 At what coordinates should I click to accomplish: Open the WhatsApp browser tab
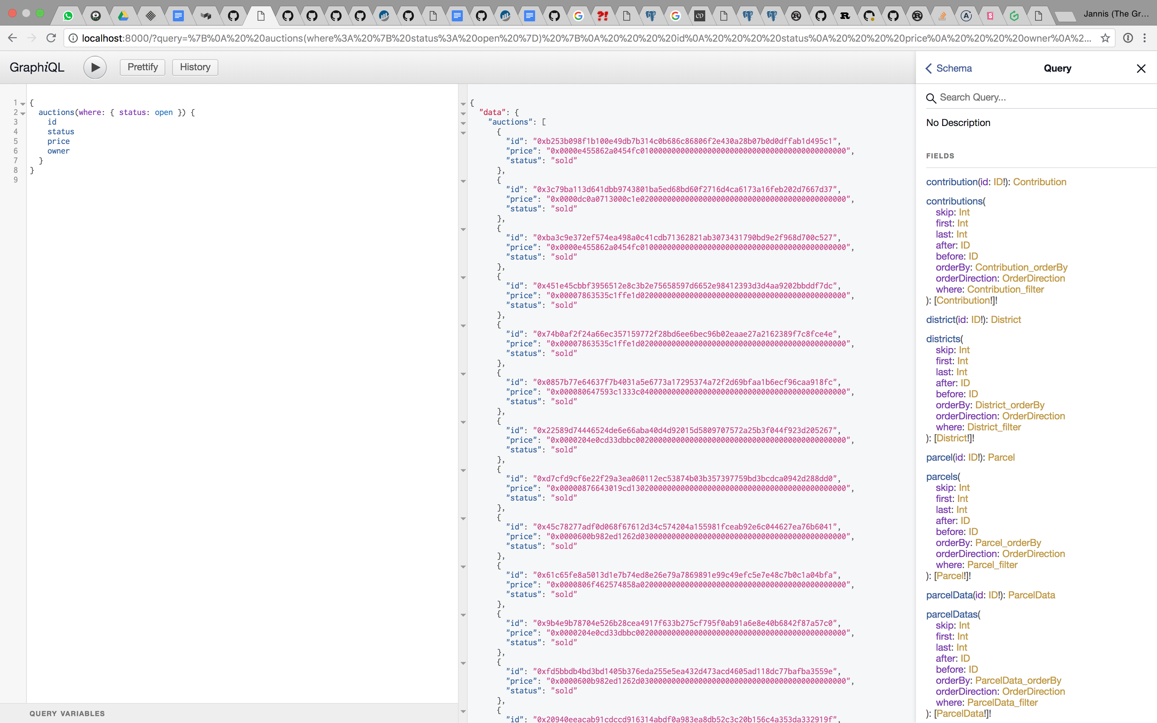point(68,16)
